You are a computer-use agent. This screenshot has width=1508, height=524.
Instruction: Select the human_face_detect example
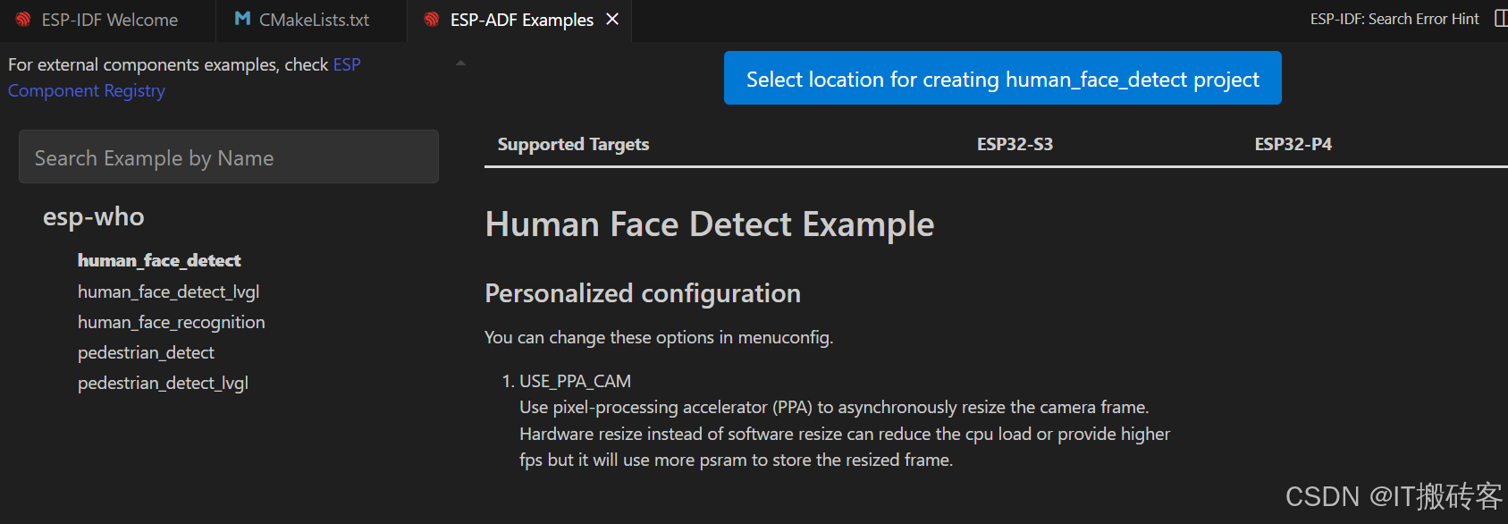(x=159, y=260)
